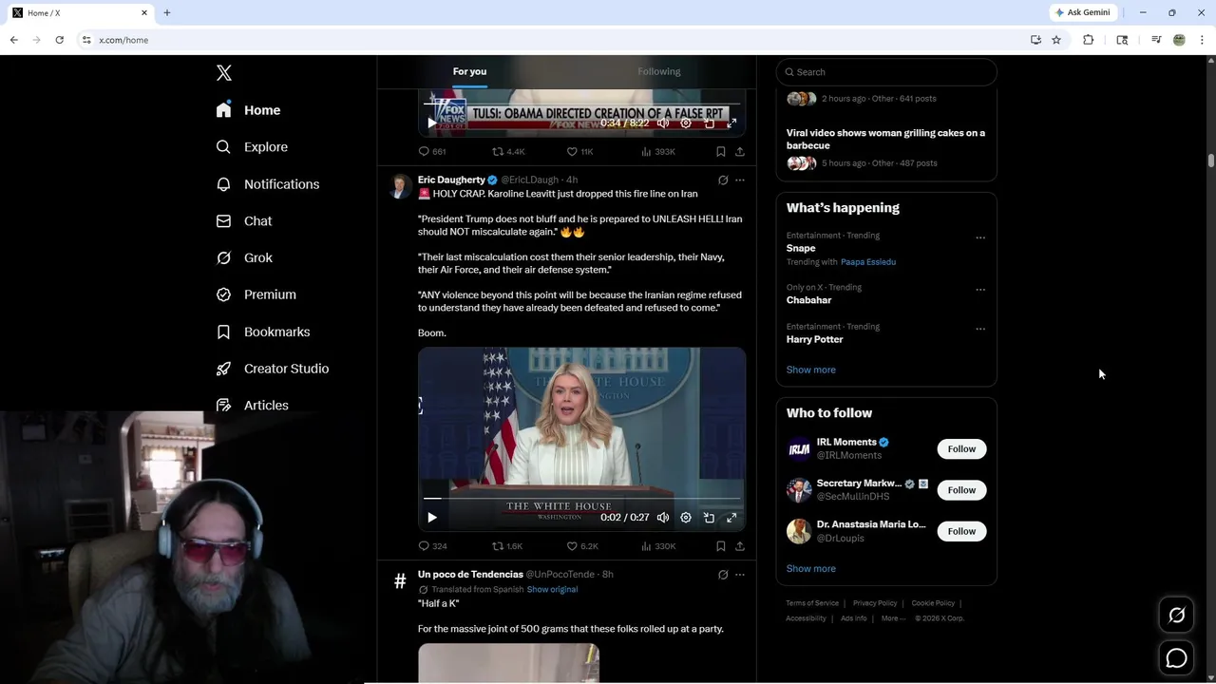This screenshot has width=1216, height=684.
Task: Share the post with 661 replies
Action: [x=740, y=151]
